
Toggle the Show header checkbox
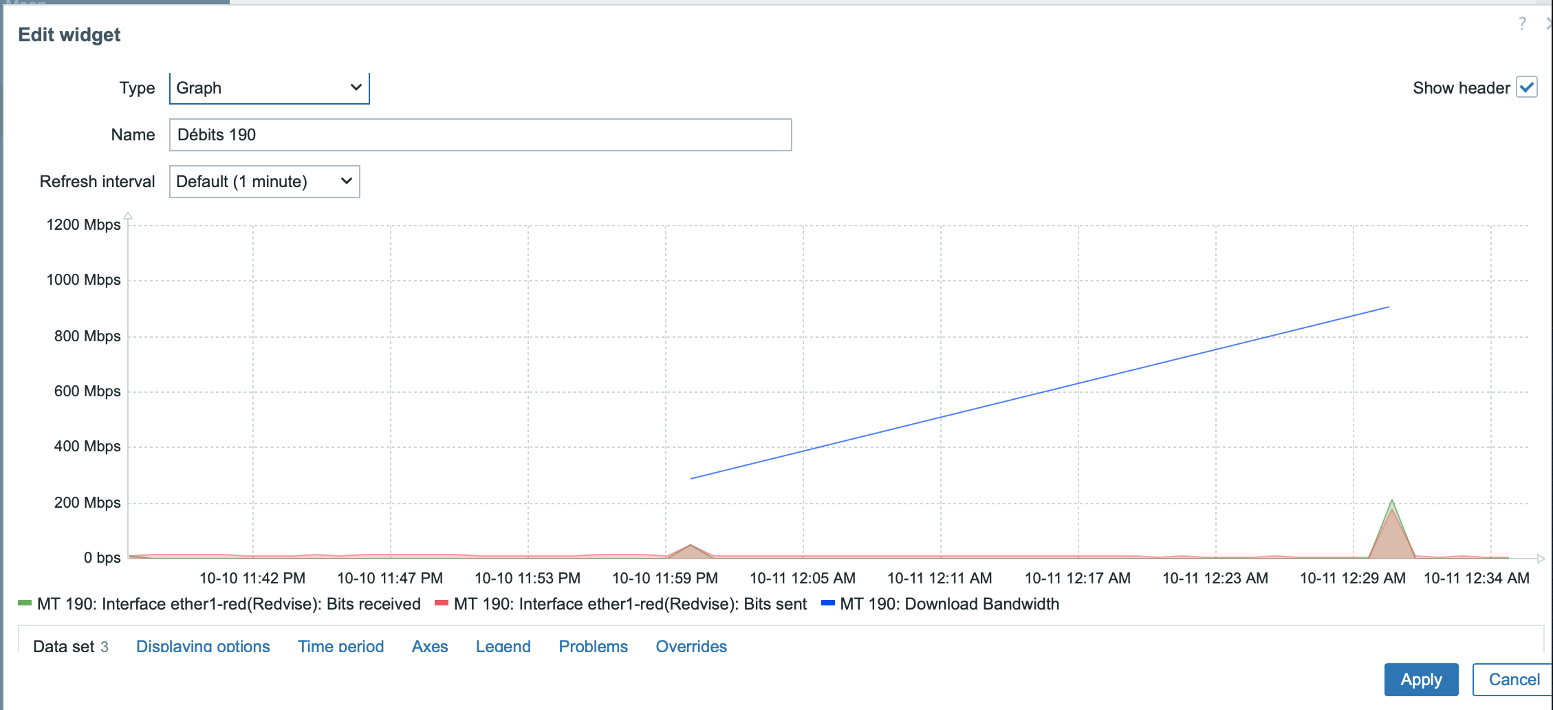pyautogui.click(x=1527, y=87)
